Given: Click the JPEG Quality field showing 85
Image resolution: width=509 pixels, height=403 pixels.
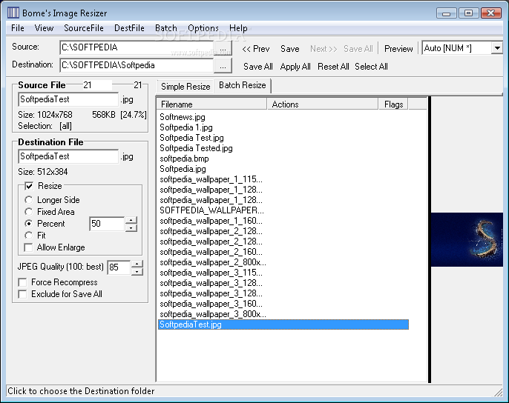Looking at the screenshot, I should (x=119, y=267).
